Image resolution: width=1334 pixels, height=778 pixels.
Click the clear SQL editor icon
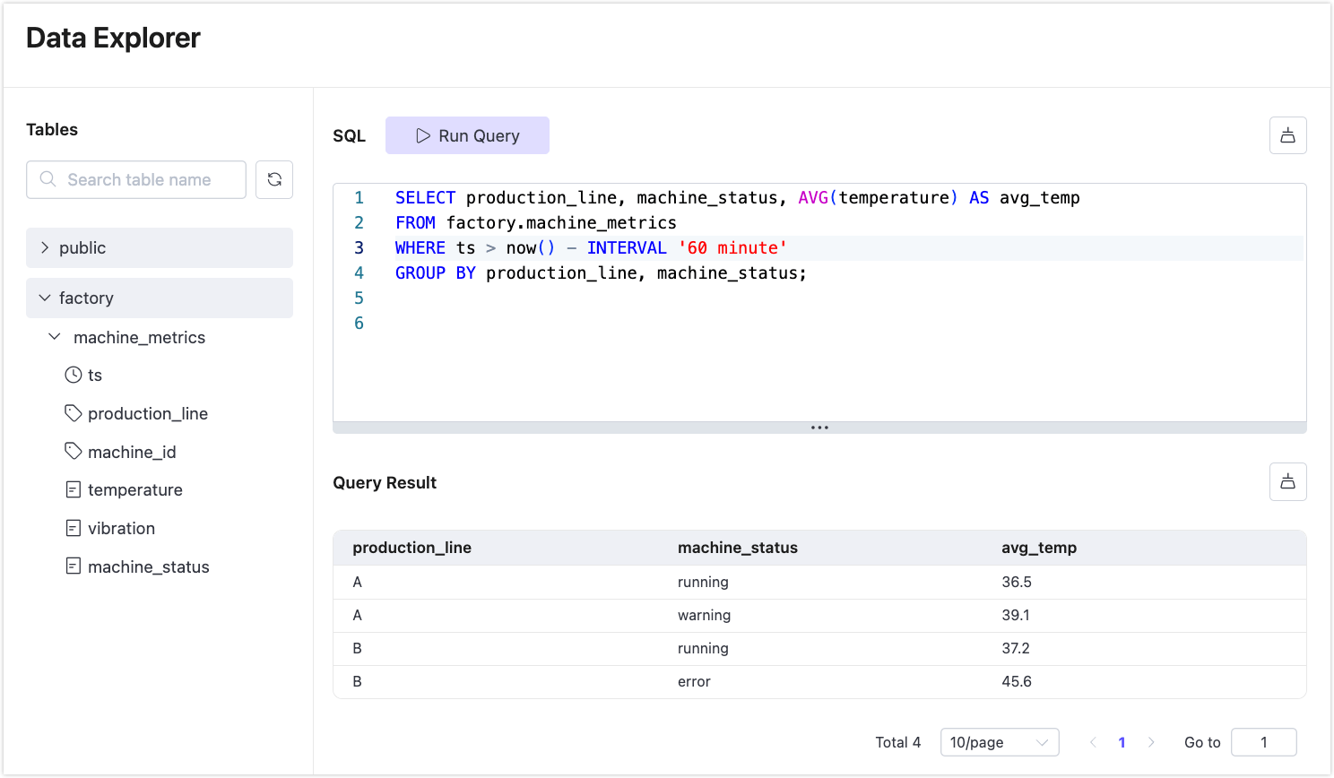pos(1287,135)
